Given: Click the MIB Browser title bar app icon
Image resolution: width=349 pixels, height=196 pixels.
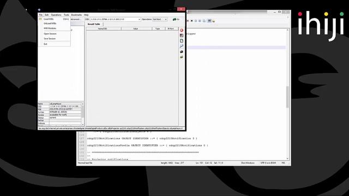Looking at the screenshot, I should [39, 10].
